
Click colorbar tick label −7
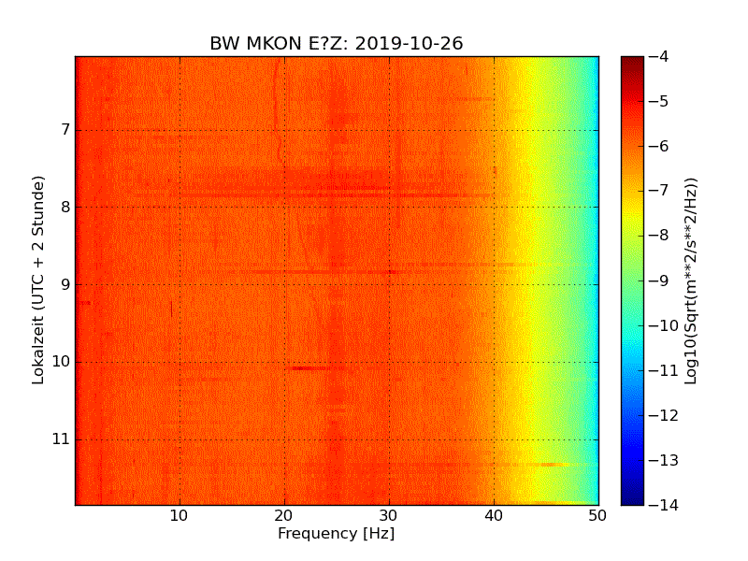point(659,191)
